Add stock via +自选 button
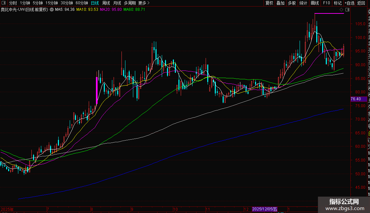The width and height of the screenshot is (370, 213). 349,3
